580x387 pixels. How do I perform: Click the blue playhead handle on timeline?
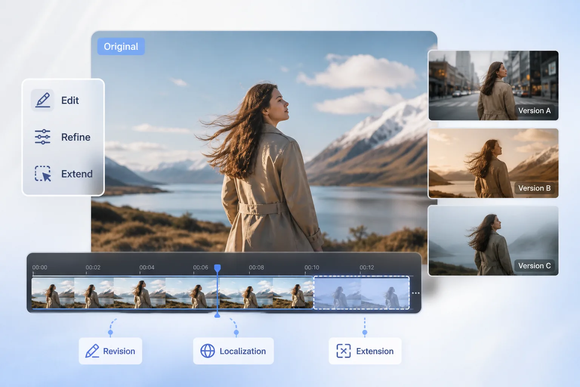click(x=217, y=268)
